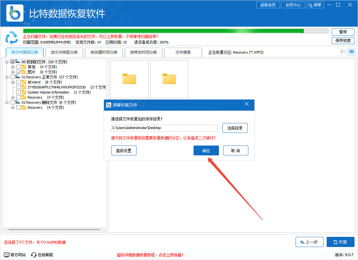Click the tree panel horizontal scrollbar
The height and width of the screenshot is (260, 358).
point(54,229)
